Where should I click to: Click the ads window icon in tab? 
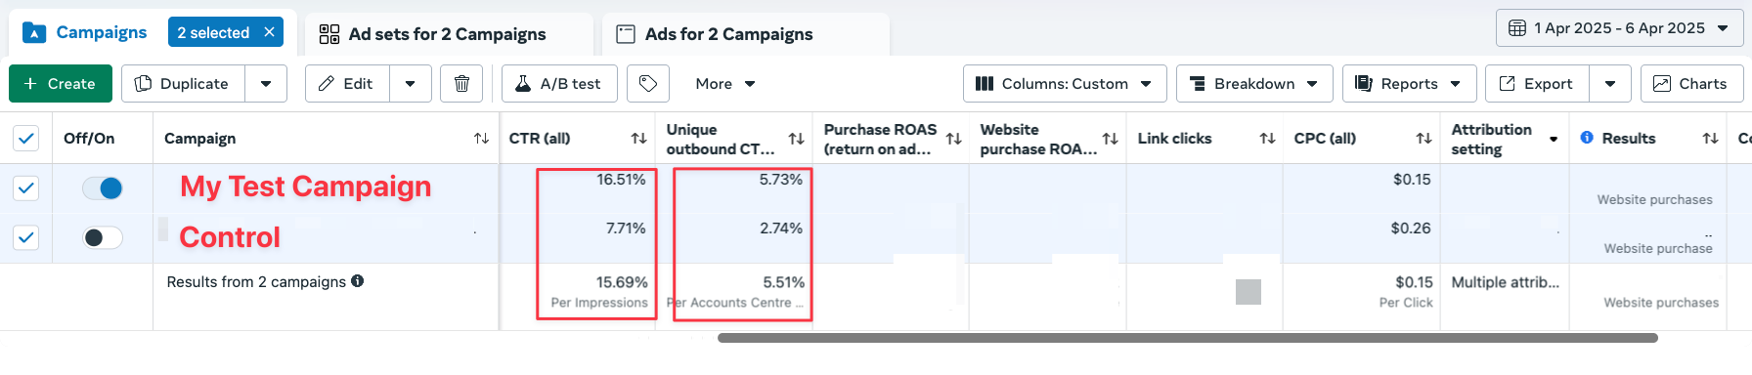626,34
